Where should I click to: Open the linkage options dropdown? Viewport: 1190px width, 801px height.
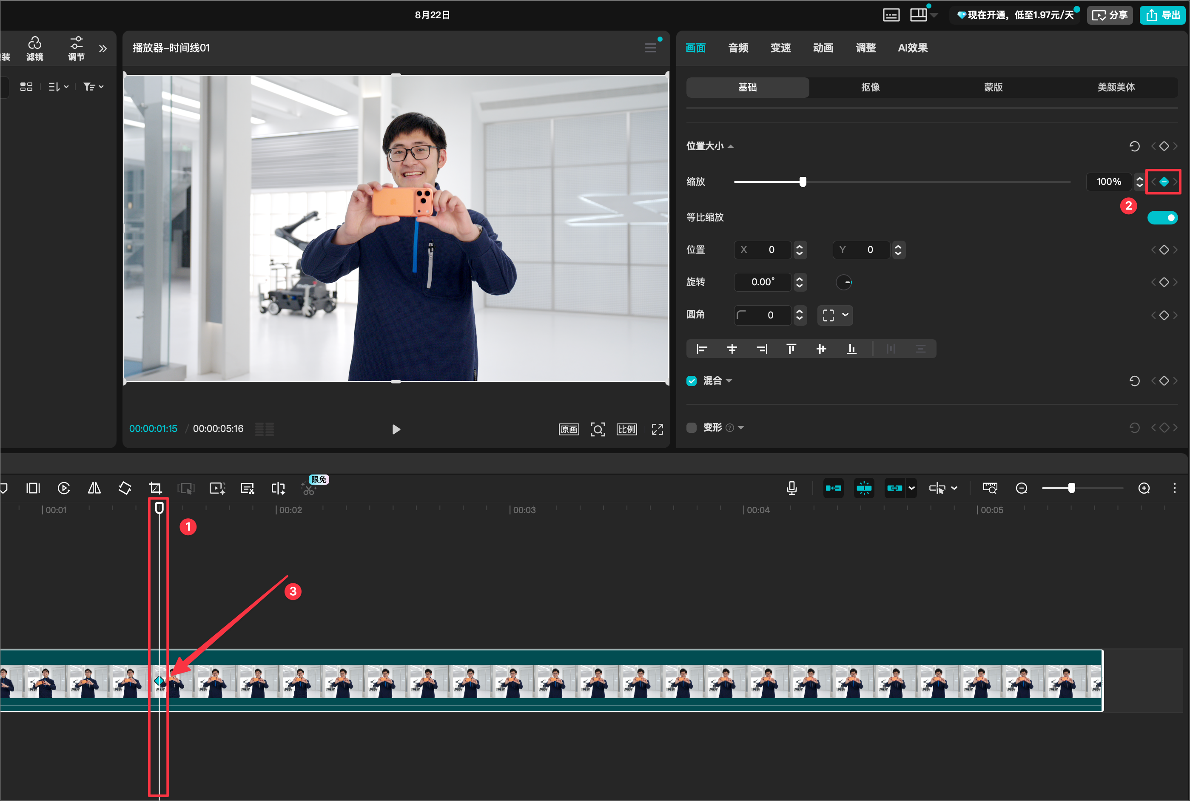[x=911, y=489]
